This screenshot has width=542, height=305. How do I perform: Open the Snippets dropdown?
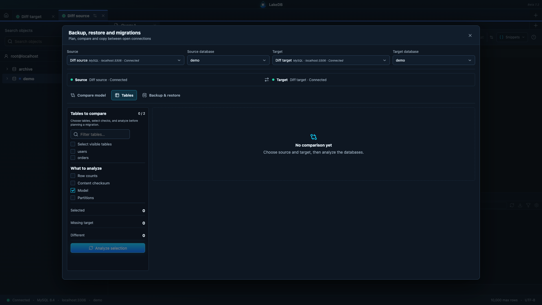[x=512, y=37]
